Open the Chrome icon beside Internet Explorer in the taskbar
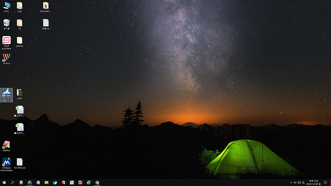 pos(97,182)
